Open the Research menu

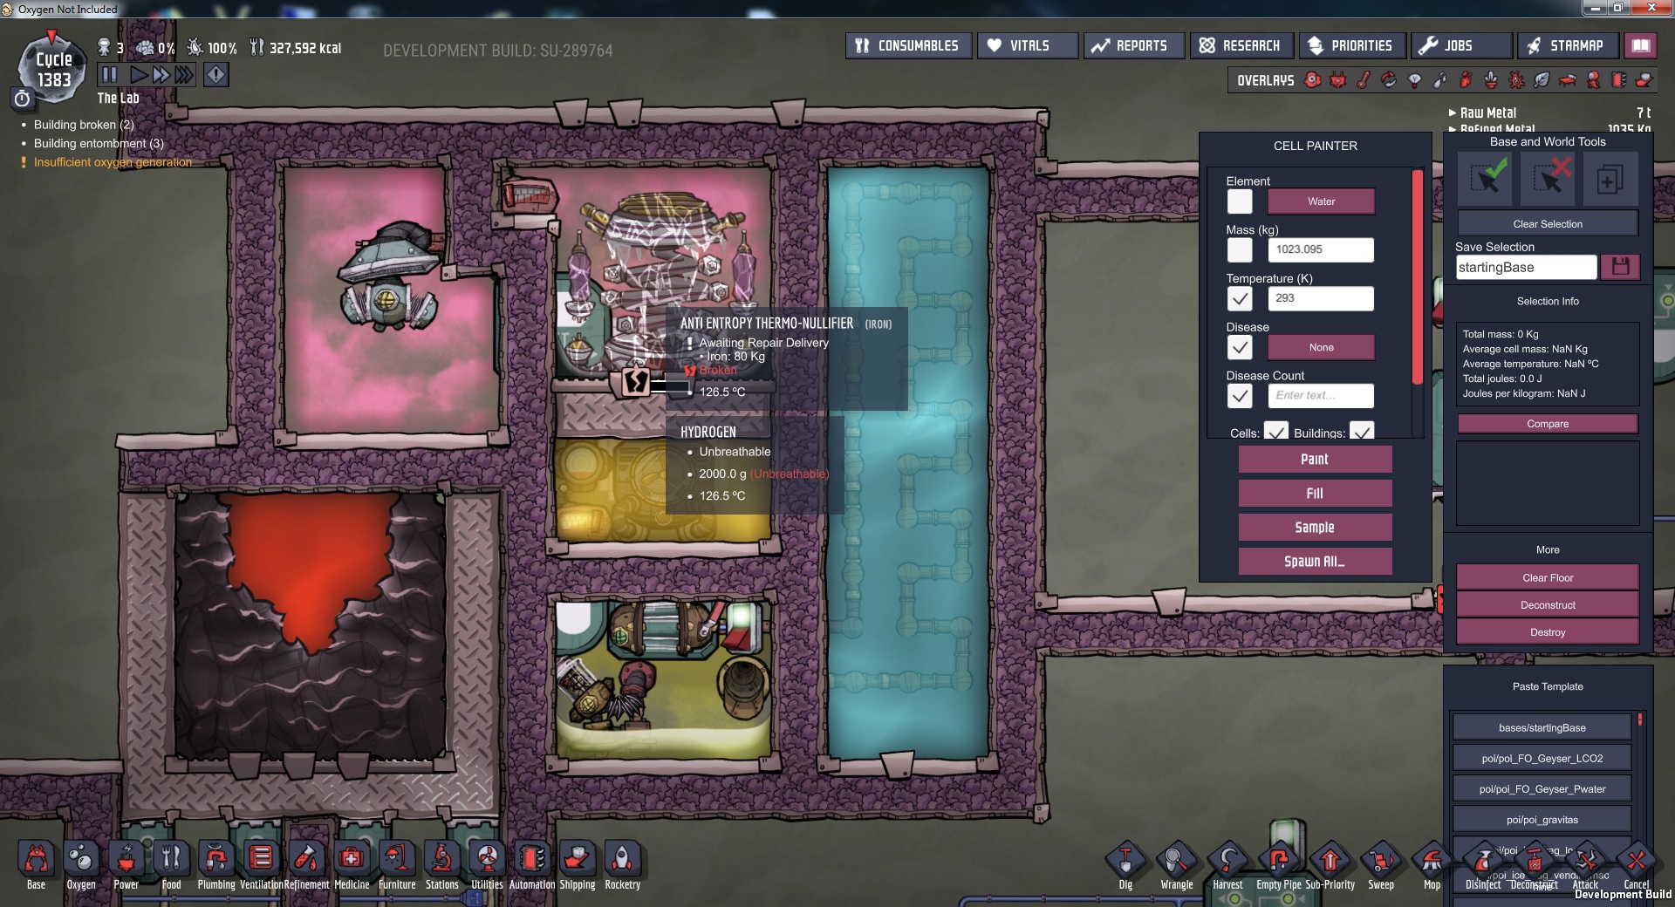click(1240, 45)
